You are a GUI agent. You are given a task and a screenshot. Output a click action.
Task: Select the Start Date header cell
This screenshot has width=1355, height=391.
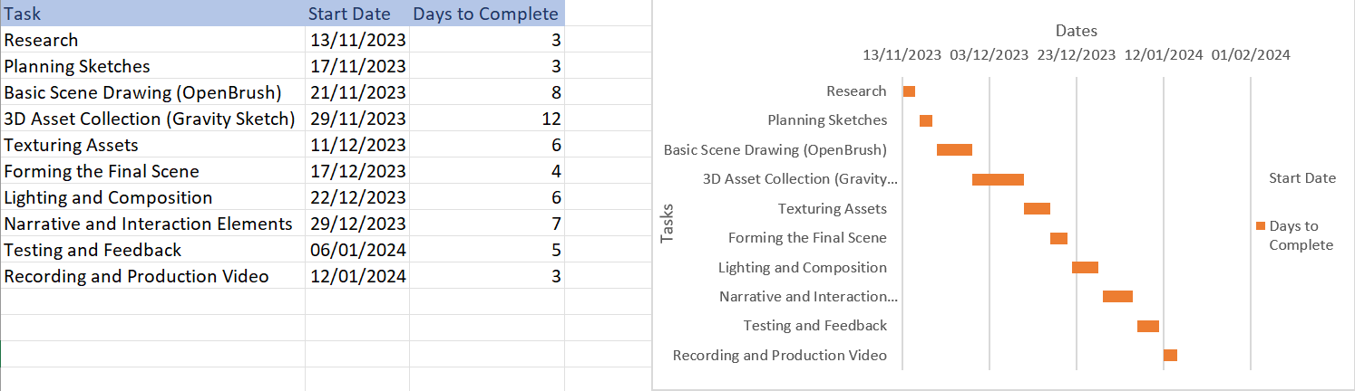click(x=357, y=14)
